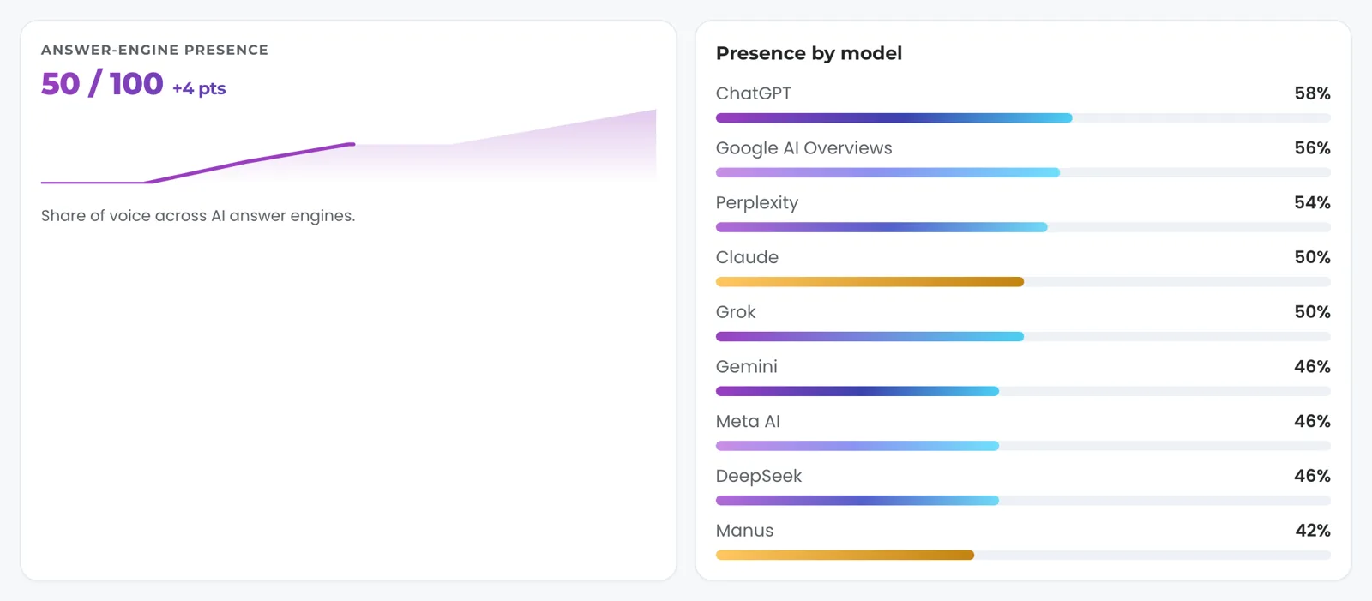
Task: Click the share of voice trend chart
Action: (x=348, y=146)
